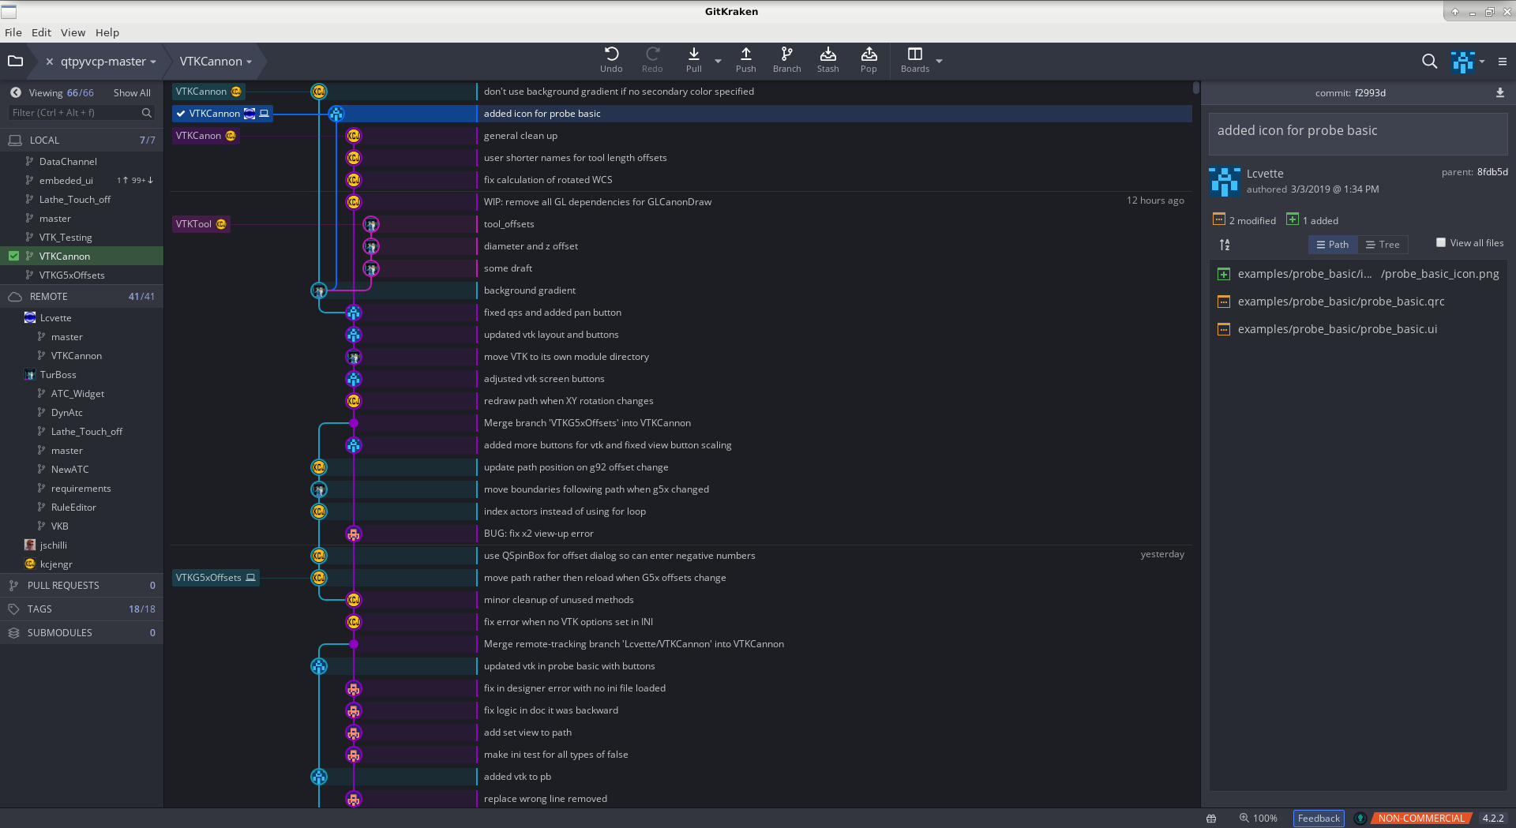This screenshot has height=828, width=1516.
Task: Click the Pull icon in the toolbar
Action: [693, 60]
